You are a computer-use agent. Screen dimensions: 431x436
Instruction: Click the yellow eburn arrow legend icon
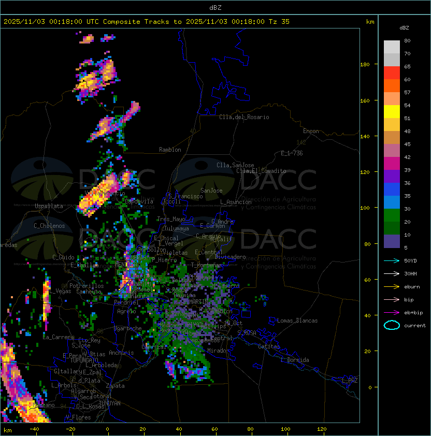click(x=392, y=287)
